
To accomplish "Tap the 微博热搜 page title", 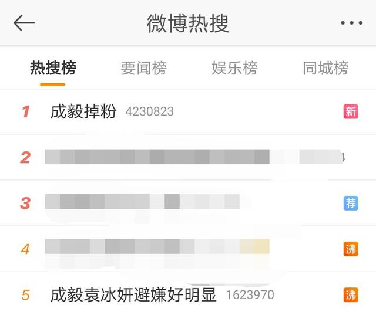I will tap(188, 23).
